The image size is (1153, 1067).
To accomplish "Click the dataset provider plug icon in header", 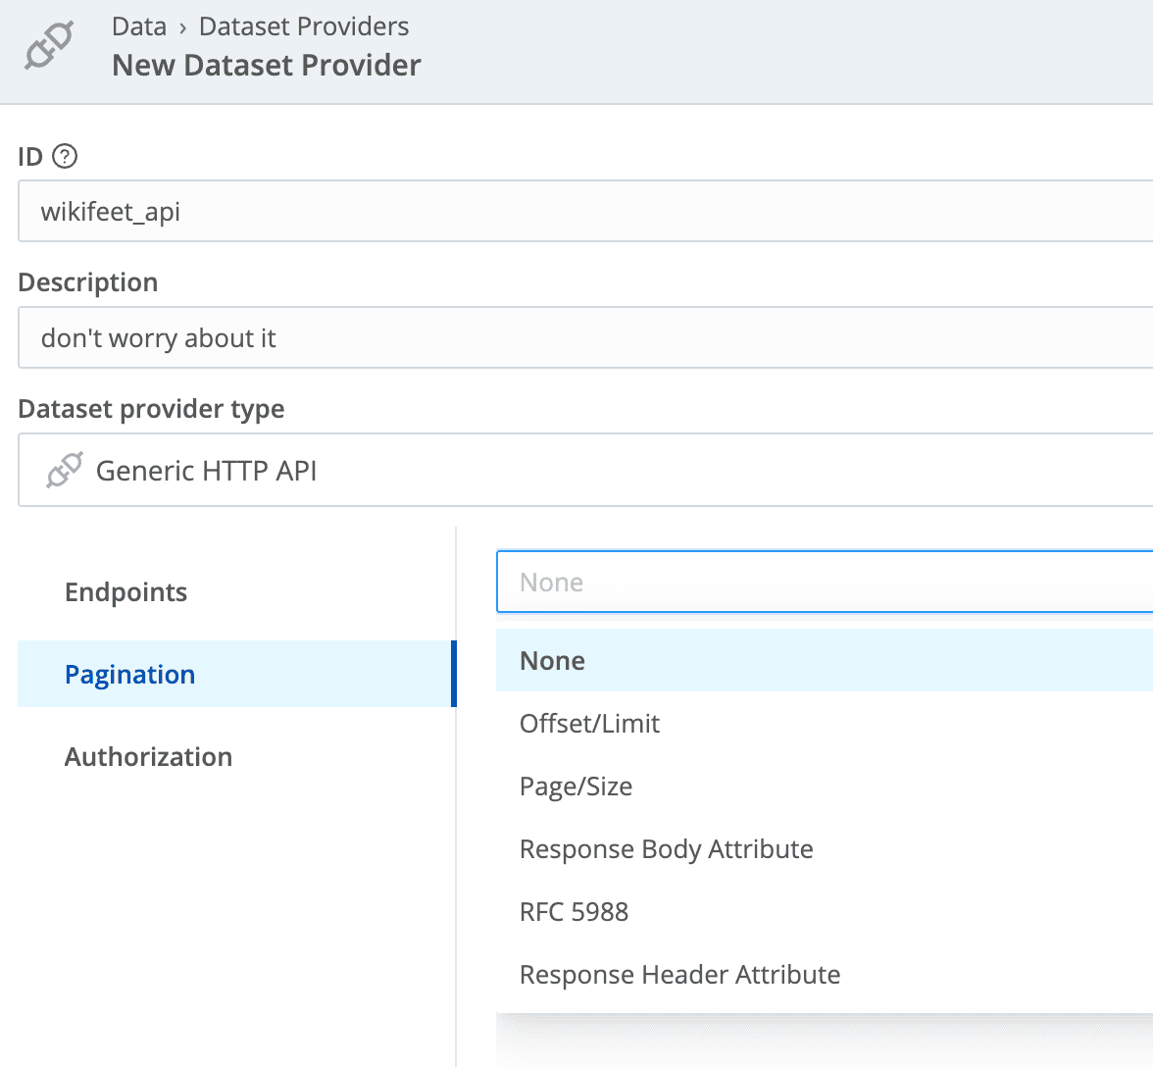I will coord(49,44).
